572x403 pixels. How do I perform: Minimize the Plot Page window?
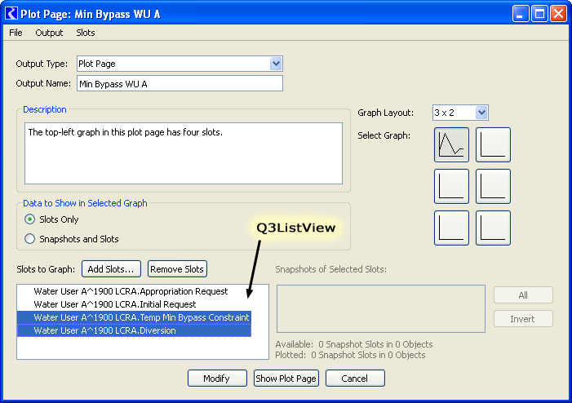pos(521,14)
